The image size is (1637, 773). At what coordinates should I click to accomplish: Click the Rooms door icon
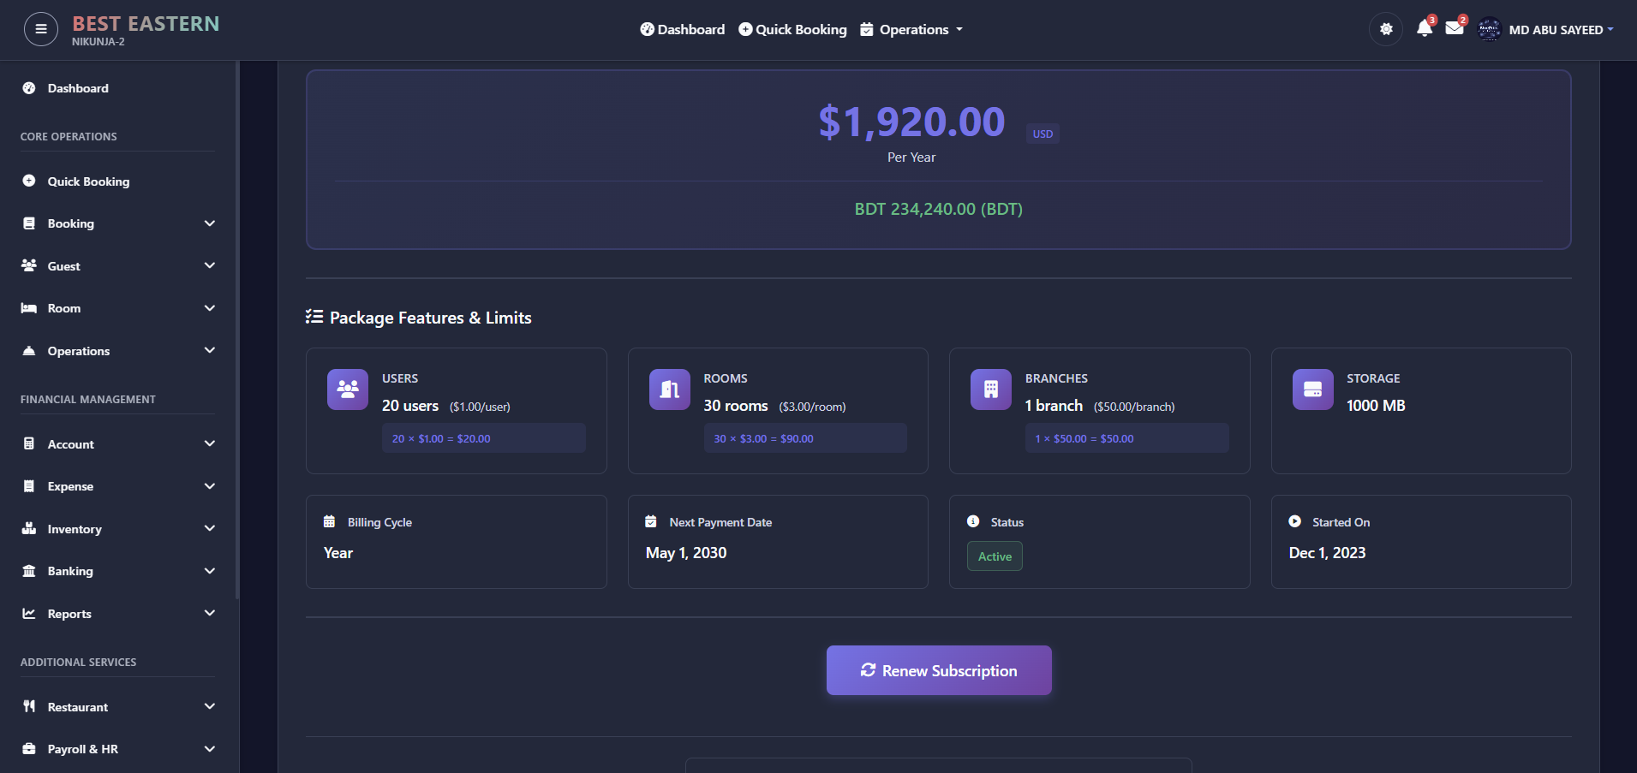point(669,389)
